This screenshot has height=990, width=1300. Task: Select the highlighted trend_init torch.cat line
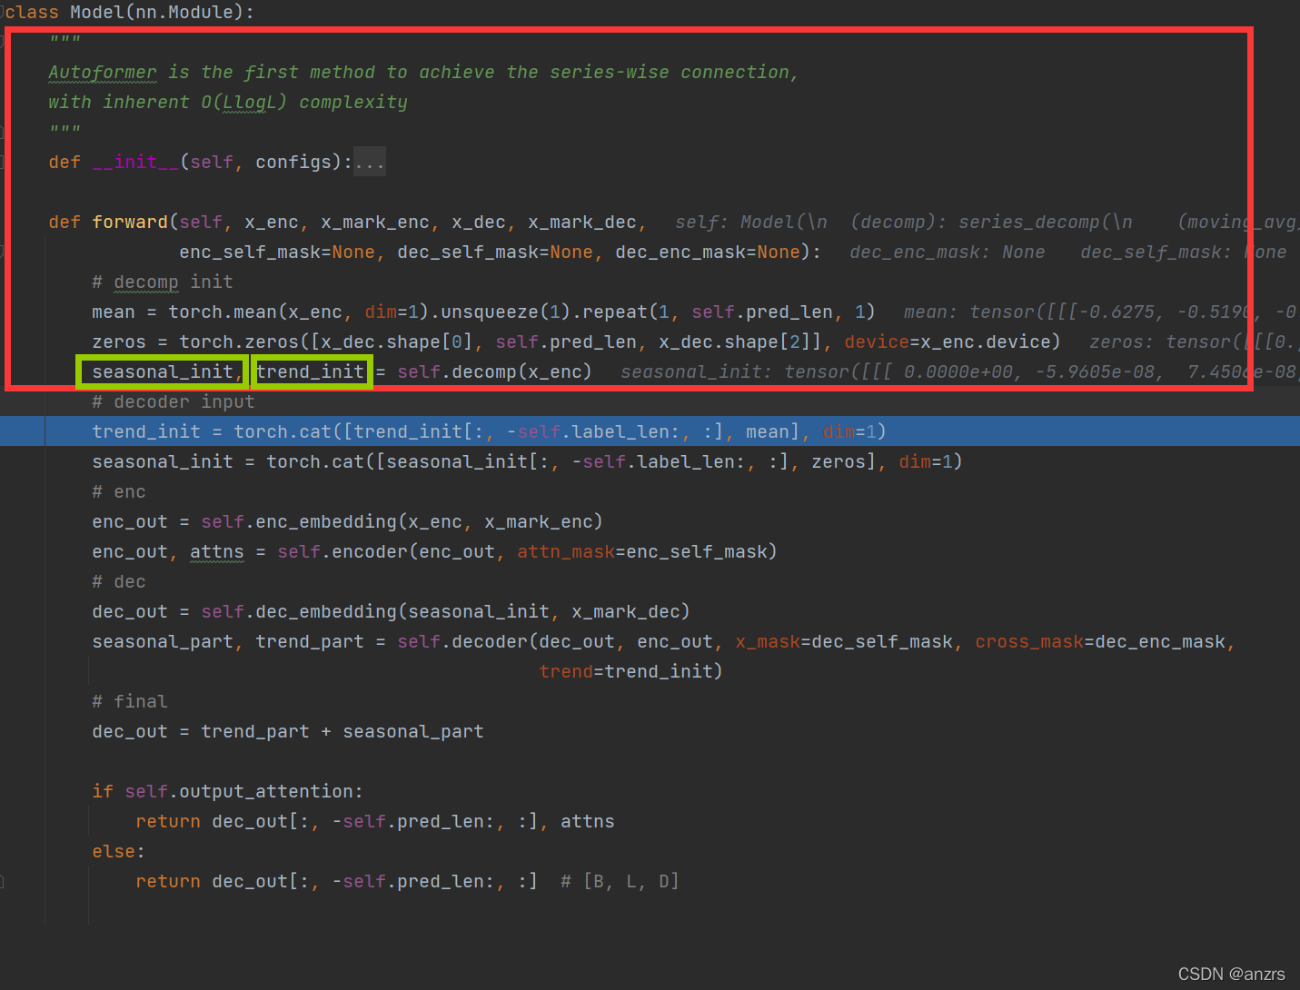point(650,431)
